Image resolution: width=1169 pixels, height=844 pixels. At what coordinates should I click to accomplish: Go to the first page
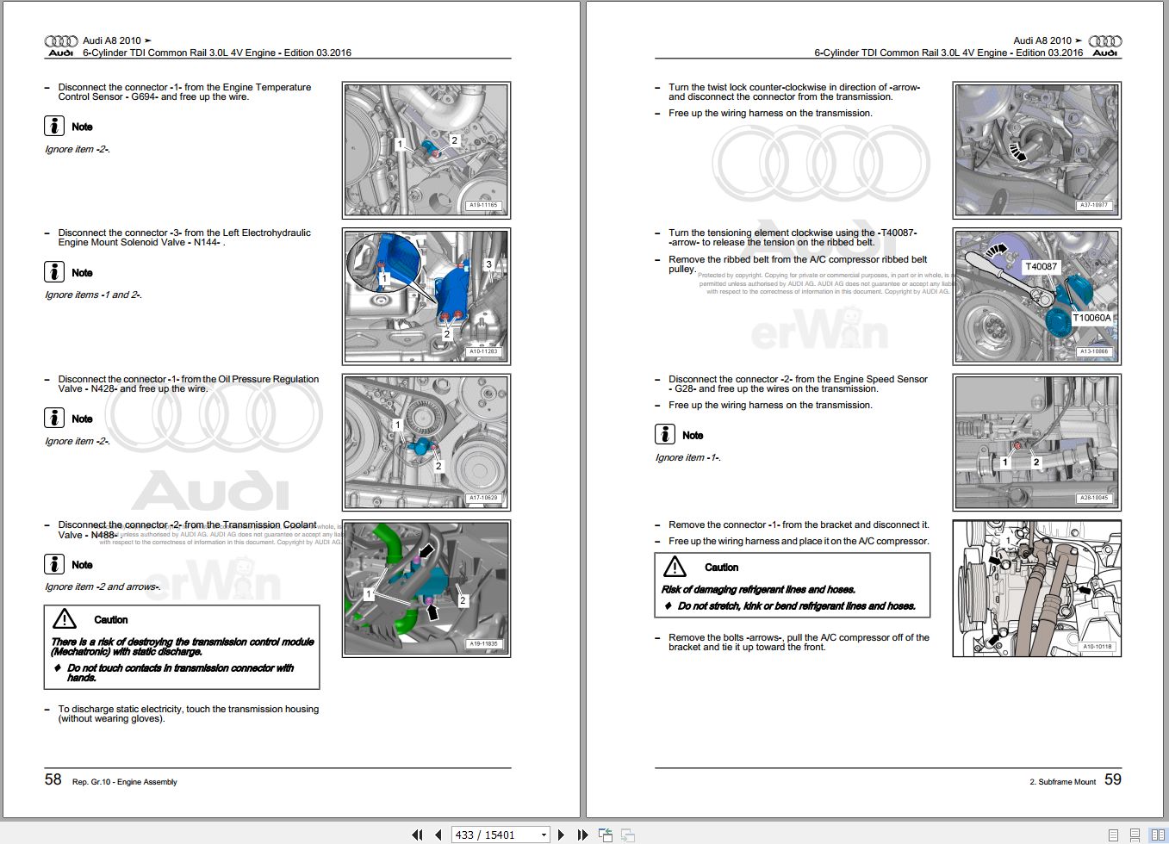418,835
